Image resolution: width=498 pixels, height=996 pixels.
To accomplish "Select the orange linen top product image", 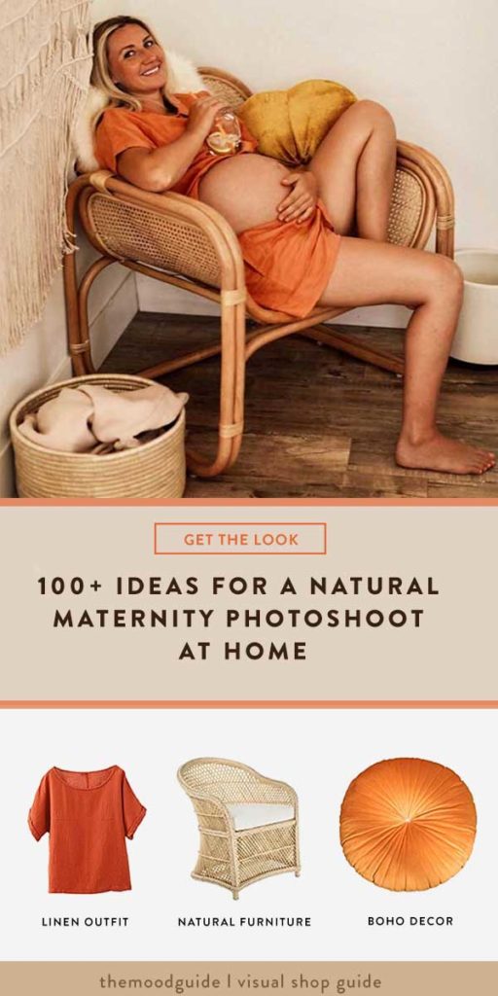I will point(87,829).
